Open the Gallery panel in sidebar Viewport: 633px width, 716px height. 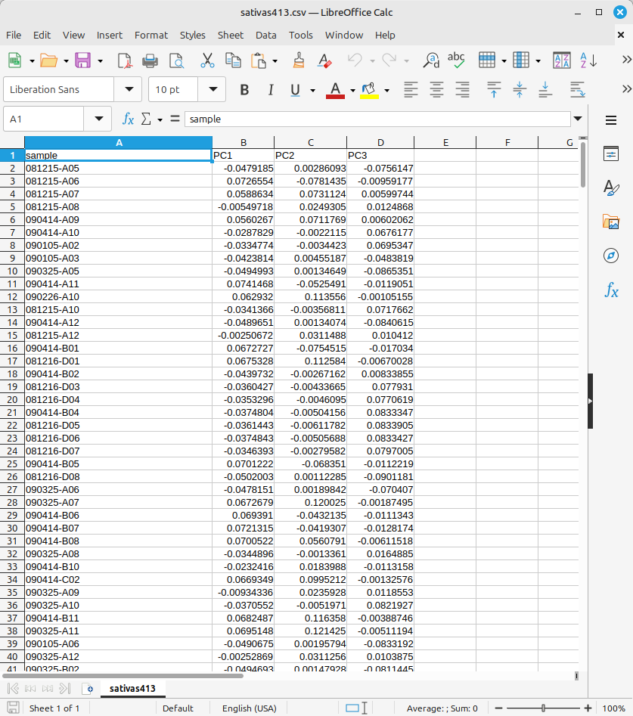pyautogui.click(x=611, y=222)
